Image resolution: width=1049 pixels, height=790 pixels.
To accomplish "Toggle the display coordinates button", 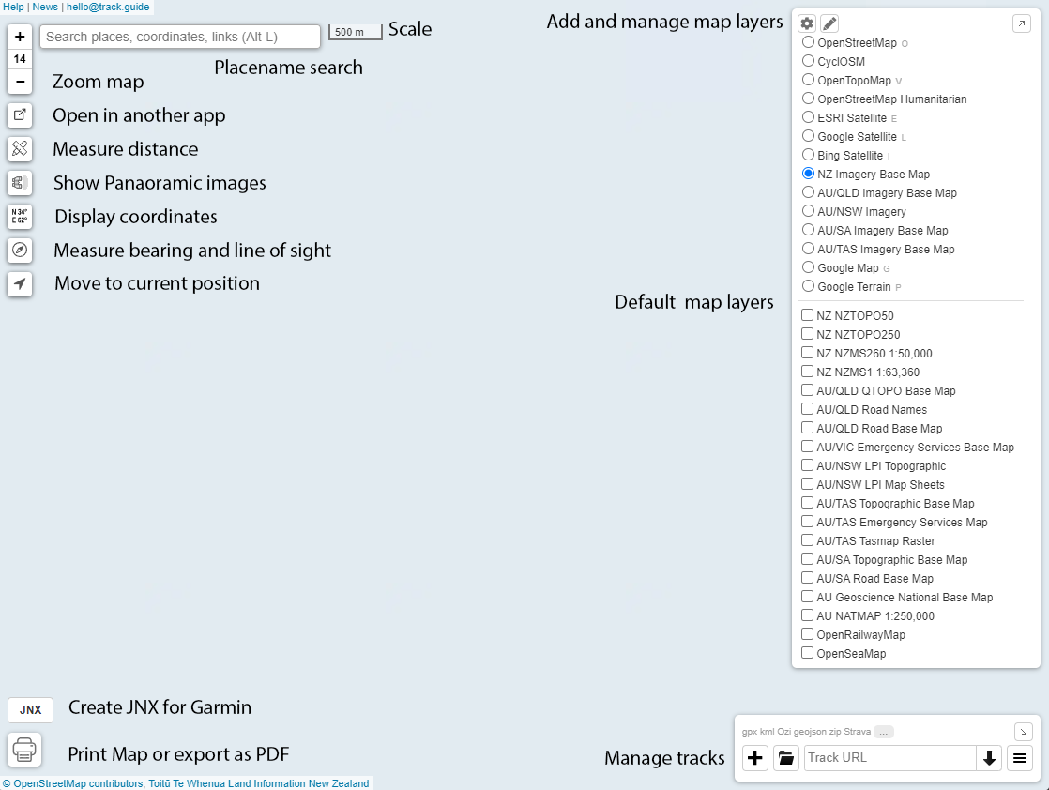I will pyautogui.click(x=20, y=217).
